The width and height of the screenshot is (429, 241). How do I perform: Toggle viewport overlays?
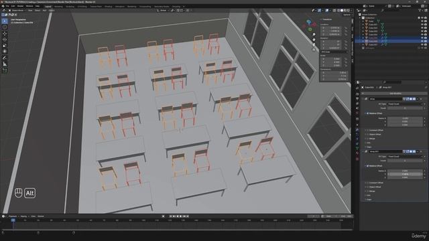pos(327,11)
